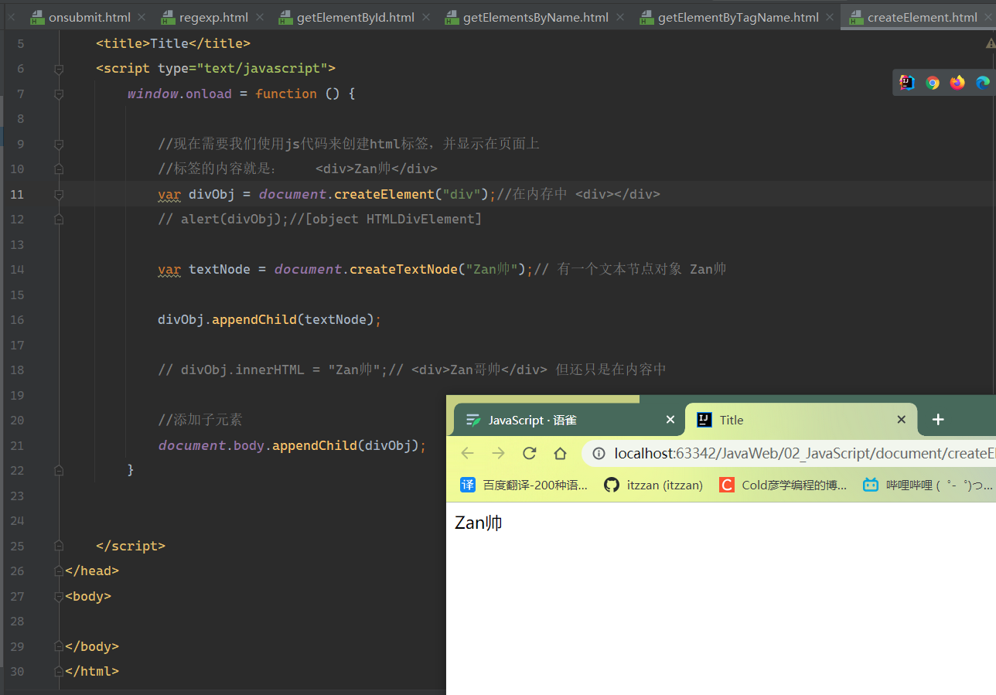Open itzzan GitHub bookmark
Viewport: 996px width, 695px height.
click(653, 485)
